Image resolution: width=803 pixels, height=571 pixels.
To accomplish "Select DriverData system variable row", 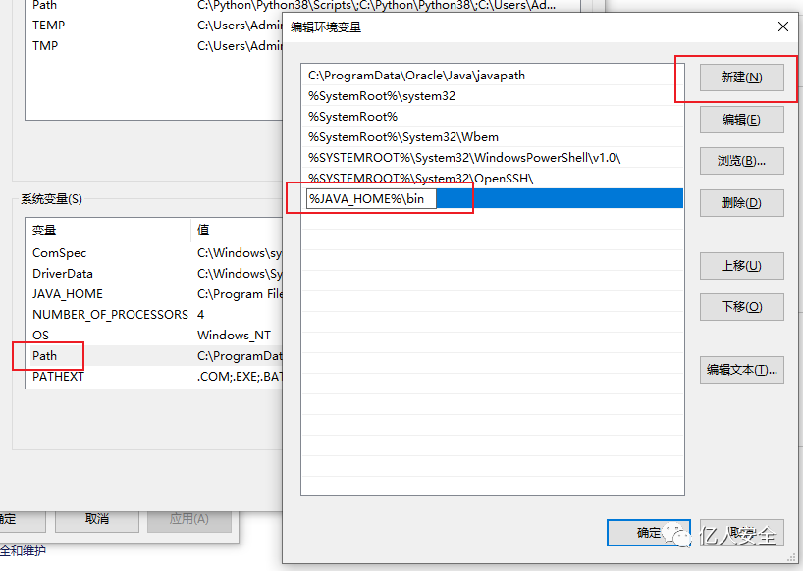I will tap(154, 274).
